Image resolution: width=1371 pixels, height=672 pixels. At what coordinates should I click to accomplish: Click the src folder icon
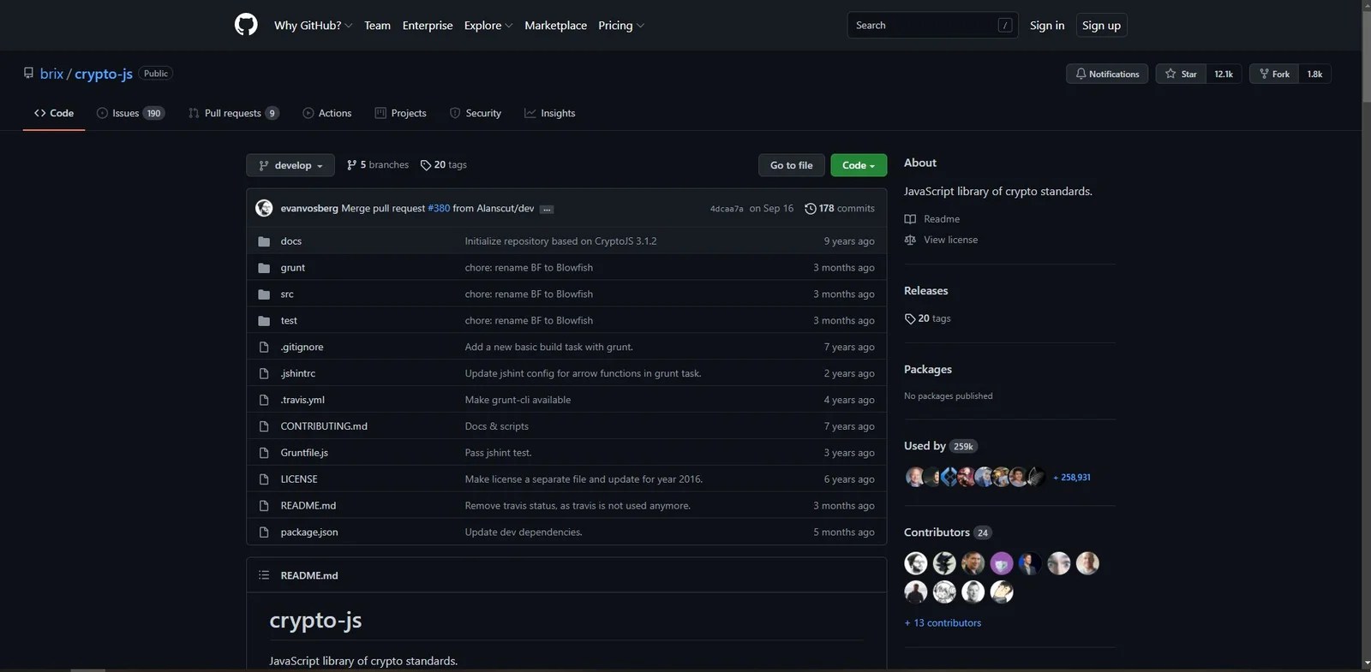(264, 294)
